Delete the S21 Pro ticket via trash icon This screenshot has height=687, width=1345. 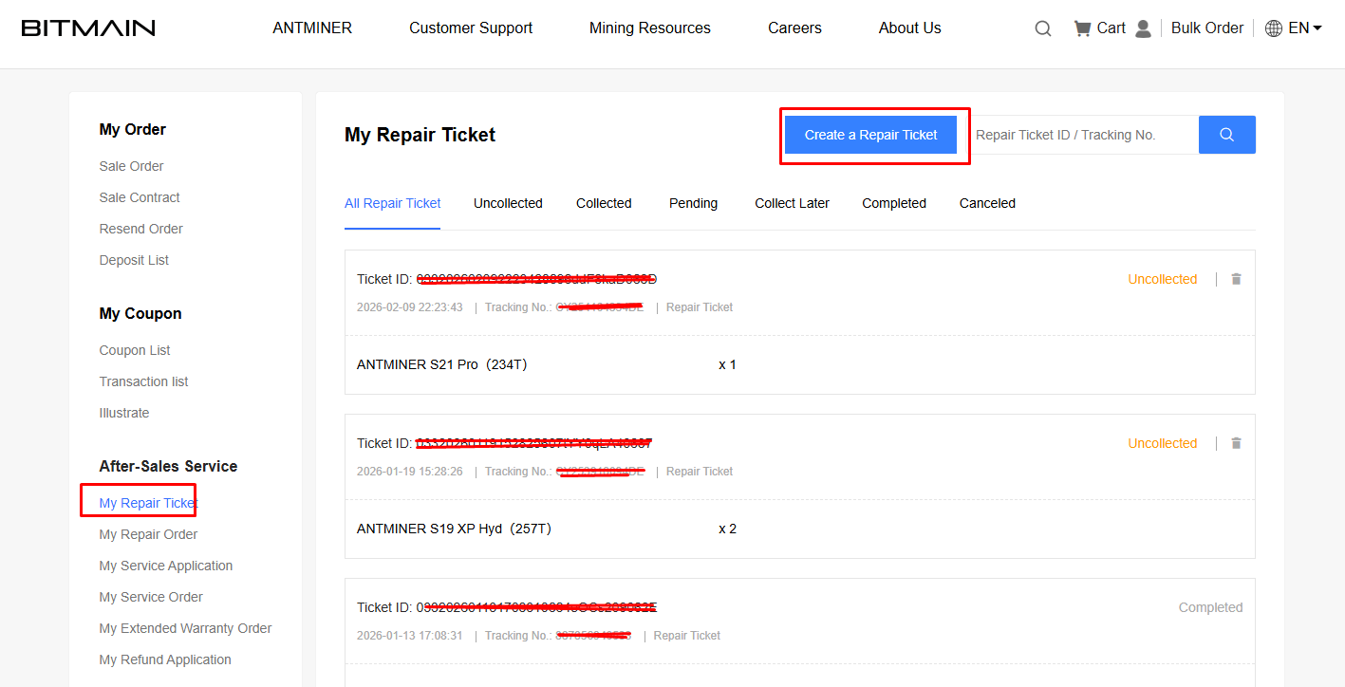click(x=1235, y=279)
